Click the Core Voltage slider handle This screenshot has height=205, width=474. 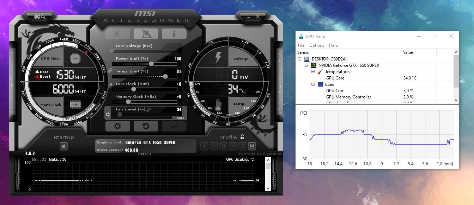(x=113, y=51)
